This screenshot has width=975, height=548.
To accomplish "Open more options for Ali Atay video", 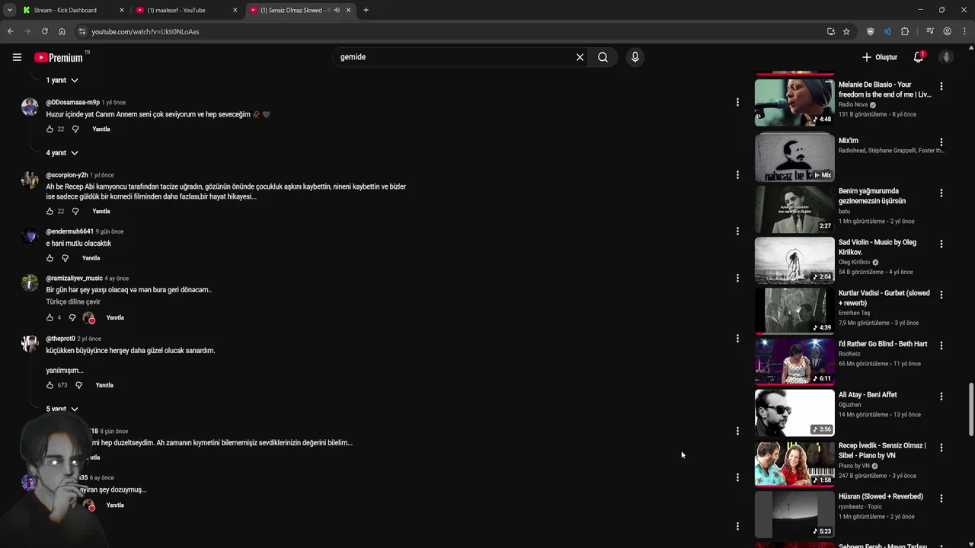I will point(941,397).
